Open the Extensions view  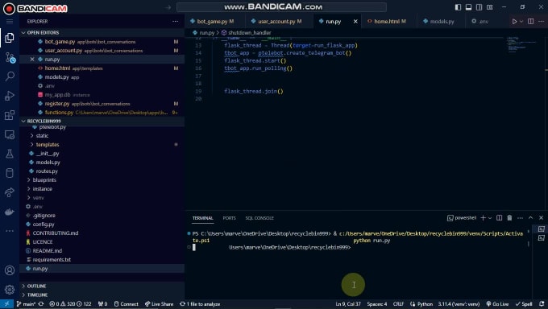(10, 115)
